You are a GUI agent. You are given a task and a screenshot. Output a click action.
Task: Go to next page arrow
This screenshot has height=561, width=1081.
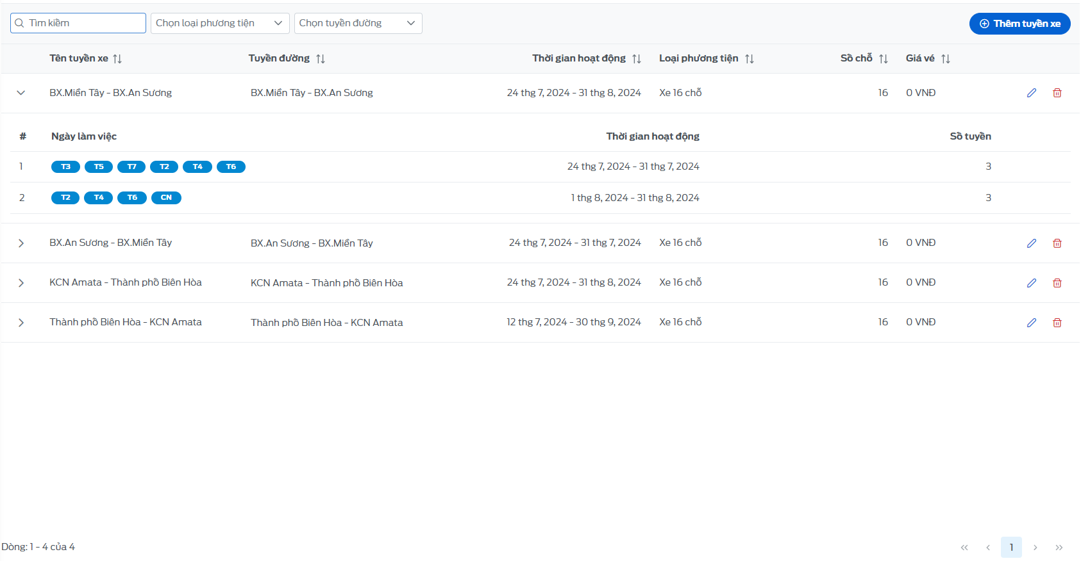coord(1035,548)
